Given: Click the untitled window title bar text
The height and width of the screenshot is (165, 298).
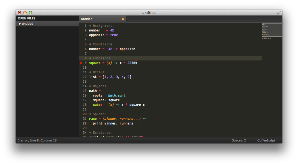Looking at the screenshot, I should (149, 13).
